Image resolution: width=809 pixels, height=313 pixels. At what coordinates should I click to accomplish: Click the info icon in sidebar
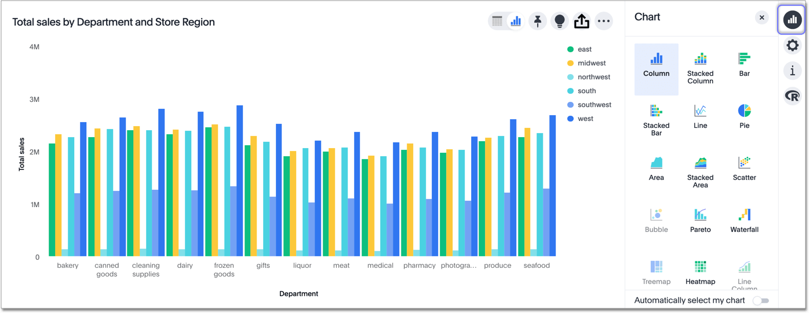792,71
